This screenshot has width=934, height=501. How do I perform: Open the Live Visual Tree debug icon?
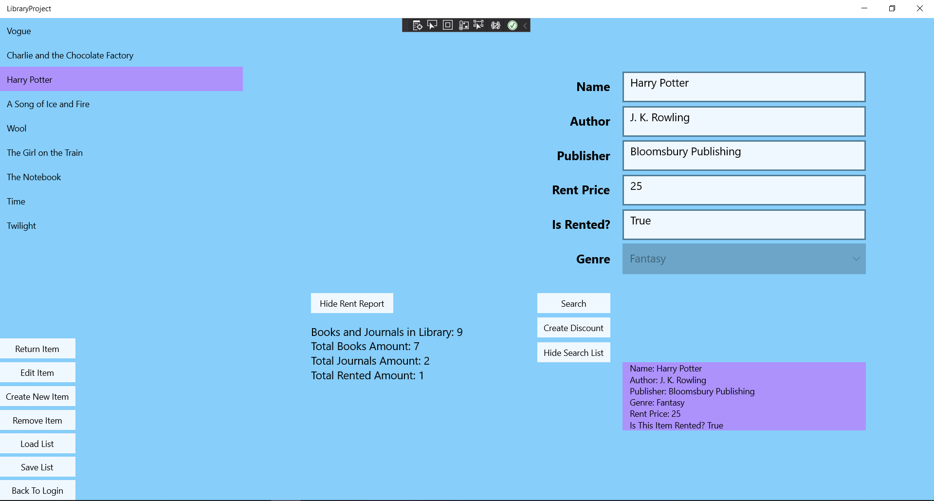[417, 25]
